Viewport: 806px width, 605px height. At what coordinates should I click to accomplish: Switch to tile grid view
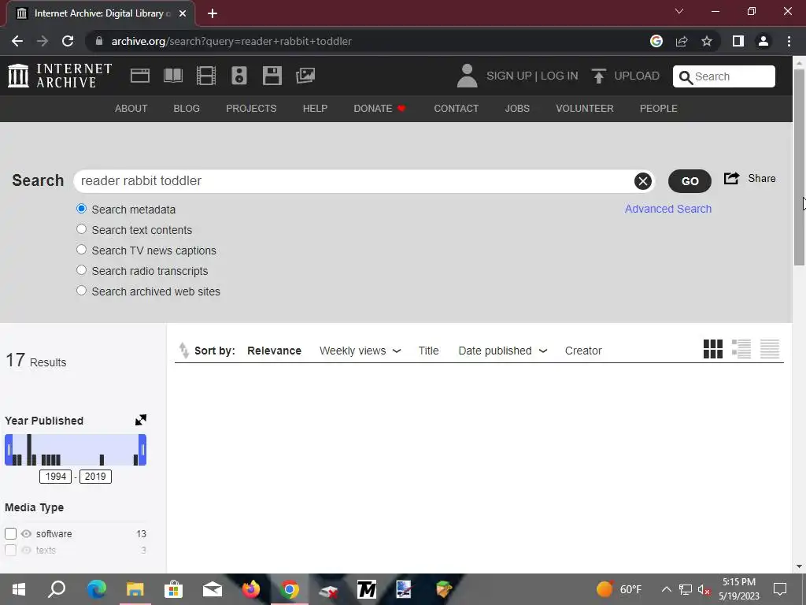click(713, 349)
